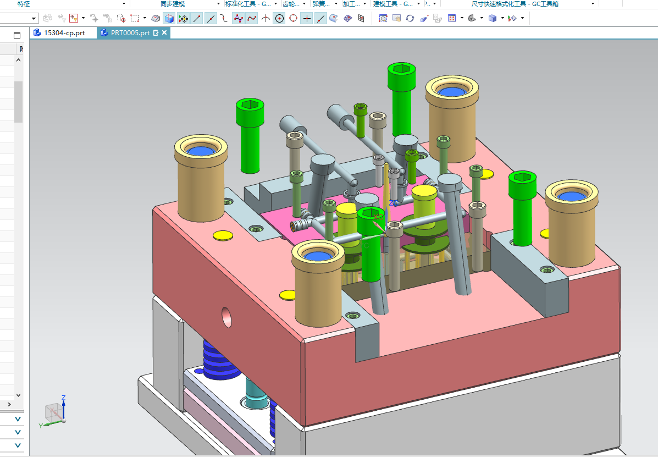Image resolution: width=658 pixels, height=463 pixels.
Task: Click the grayed reset-origin arrow crosshair icon
Action: 94,18
